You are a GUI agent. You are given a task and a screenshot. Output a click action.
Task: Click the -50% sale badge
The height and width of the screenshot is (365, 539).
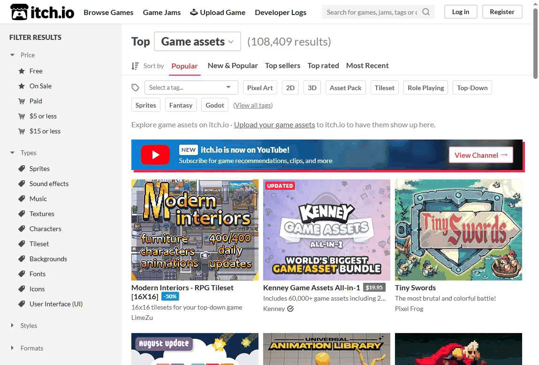tap(170, 296)
